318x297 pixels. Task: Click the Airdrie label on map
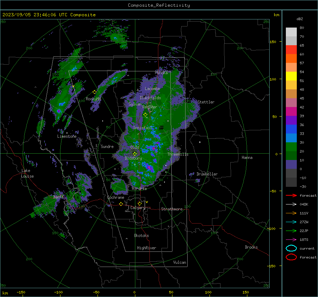tap(139, 189)
